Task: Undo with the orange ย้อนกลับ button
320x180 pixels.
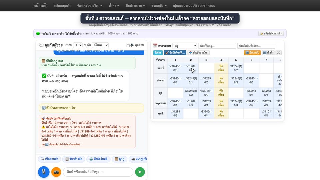Action: [252, 52]
